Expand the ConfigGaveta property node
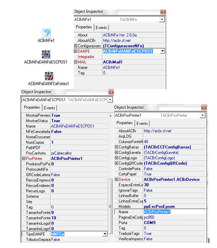The image size is (217, 248). point(116,152)
